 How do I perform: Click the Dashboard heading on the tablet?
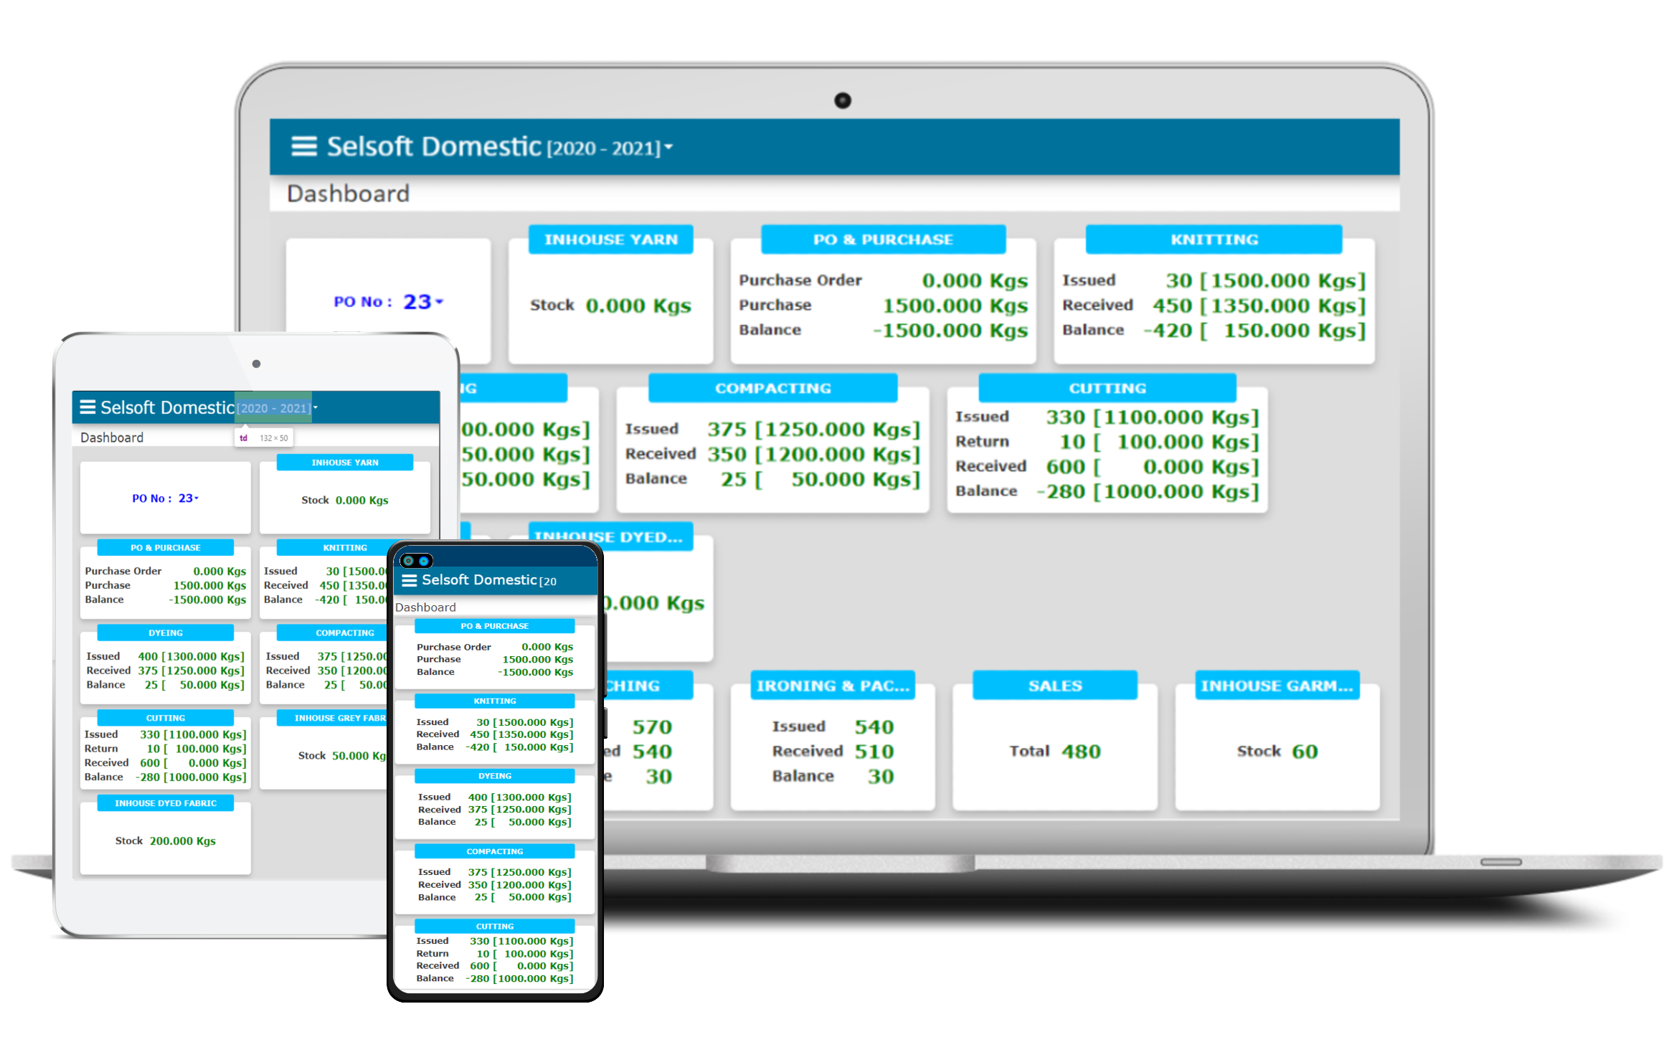[x=112, y=437]
